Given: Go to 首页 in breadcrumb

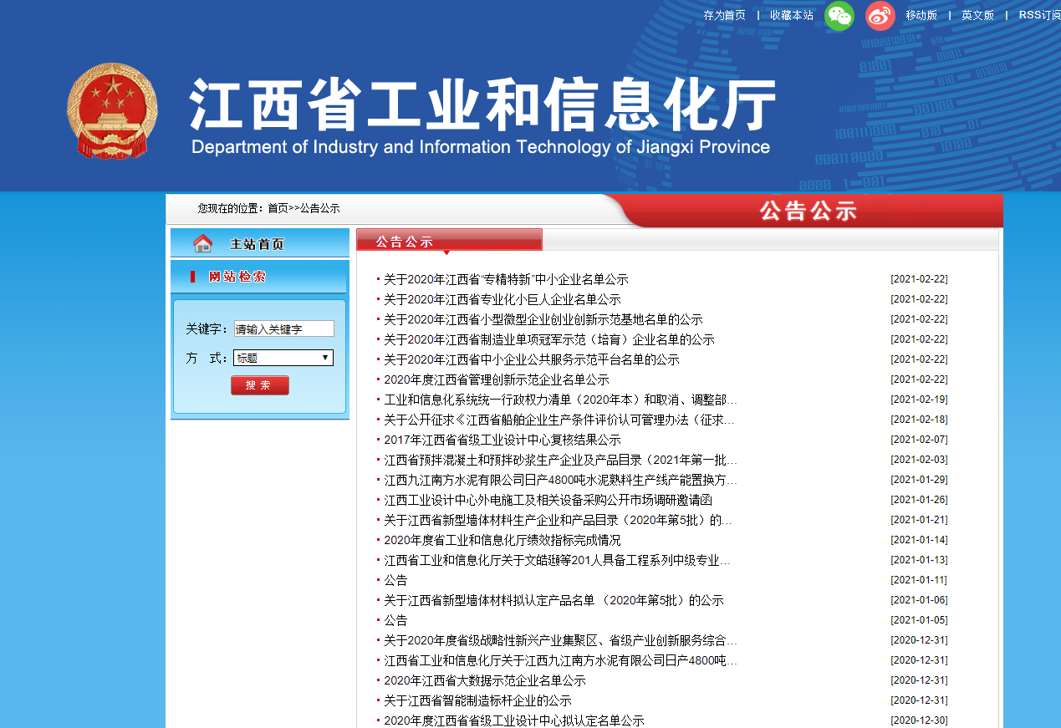Looking at the screenshot, I should 278,208.
